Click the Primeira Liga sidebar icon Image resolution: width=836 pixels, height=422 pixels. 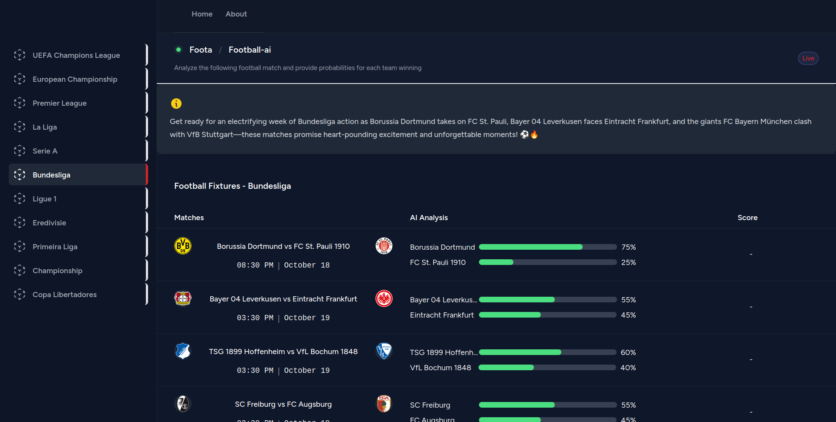coord(20,246)
